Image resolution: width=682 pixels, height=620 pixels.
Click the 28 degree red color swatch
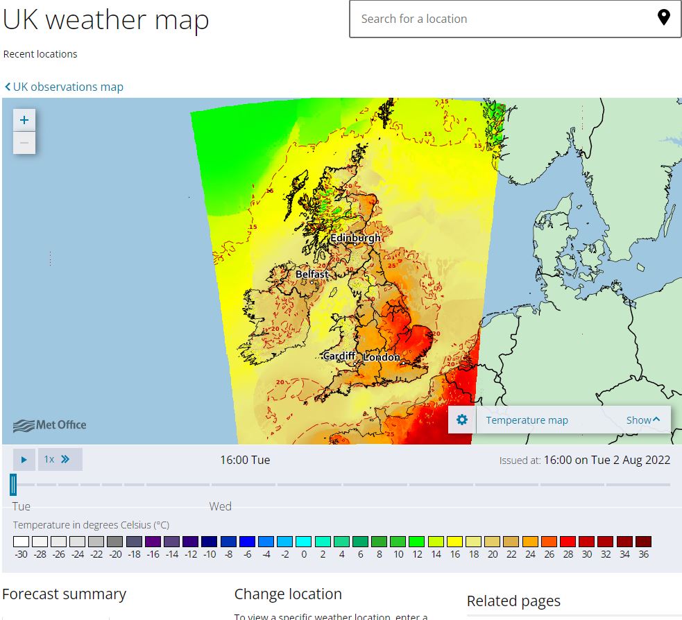tap(568, 542)
